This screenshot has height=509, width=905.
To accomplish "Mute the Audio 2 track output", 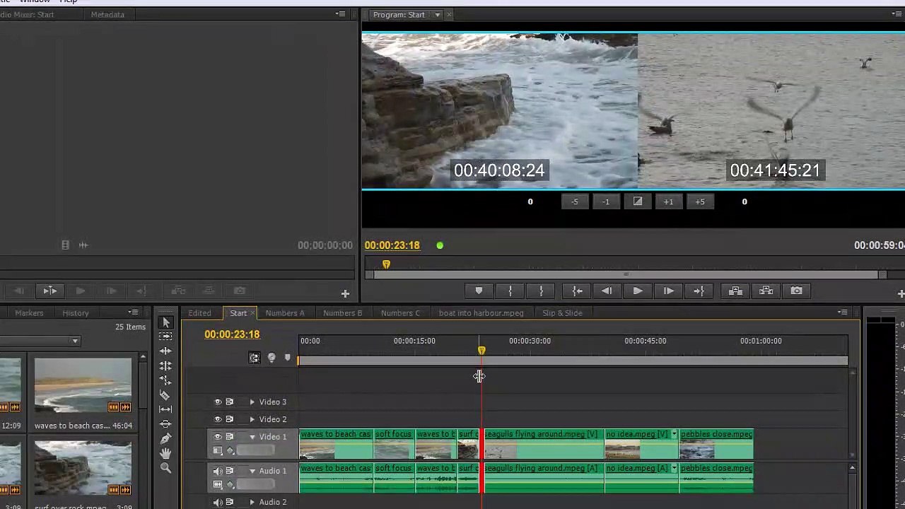I will point(218,502).
